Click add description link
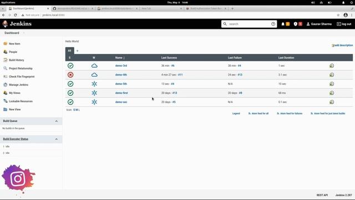Screen dimensions: 355x200 coord(342,46)
